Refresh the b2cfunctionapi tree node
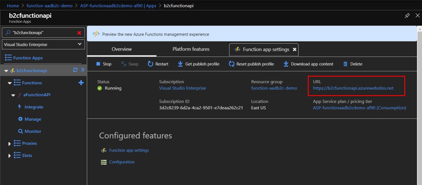This screenshot has width=422, height=185. tap(75, 70)
